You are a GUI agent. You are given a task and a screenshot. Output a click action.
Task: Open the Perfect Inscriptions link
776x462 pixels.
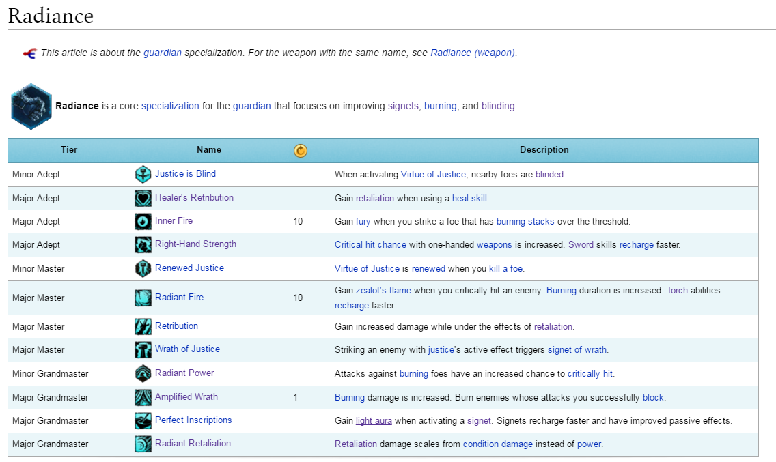click(193, 420)
